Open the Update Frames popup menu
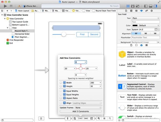The image size is (161, 122). pyautogui.click(x=88, y=108)
